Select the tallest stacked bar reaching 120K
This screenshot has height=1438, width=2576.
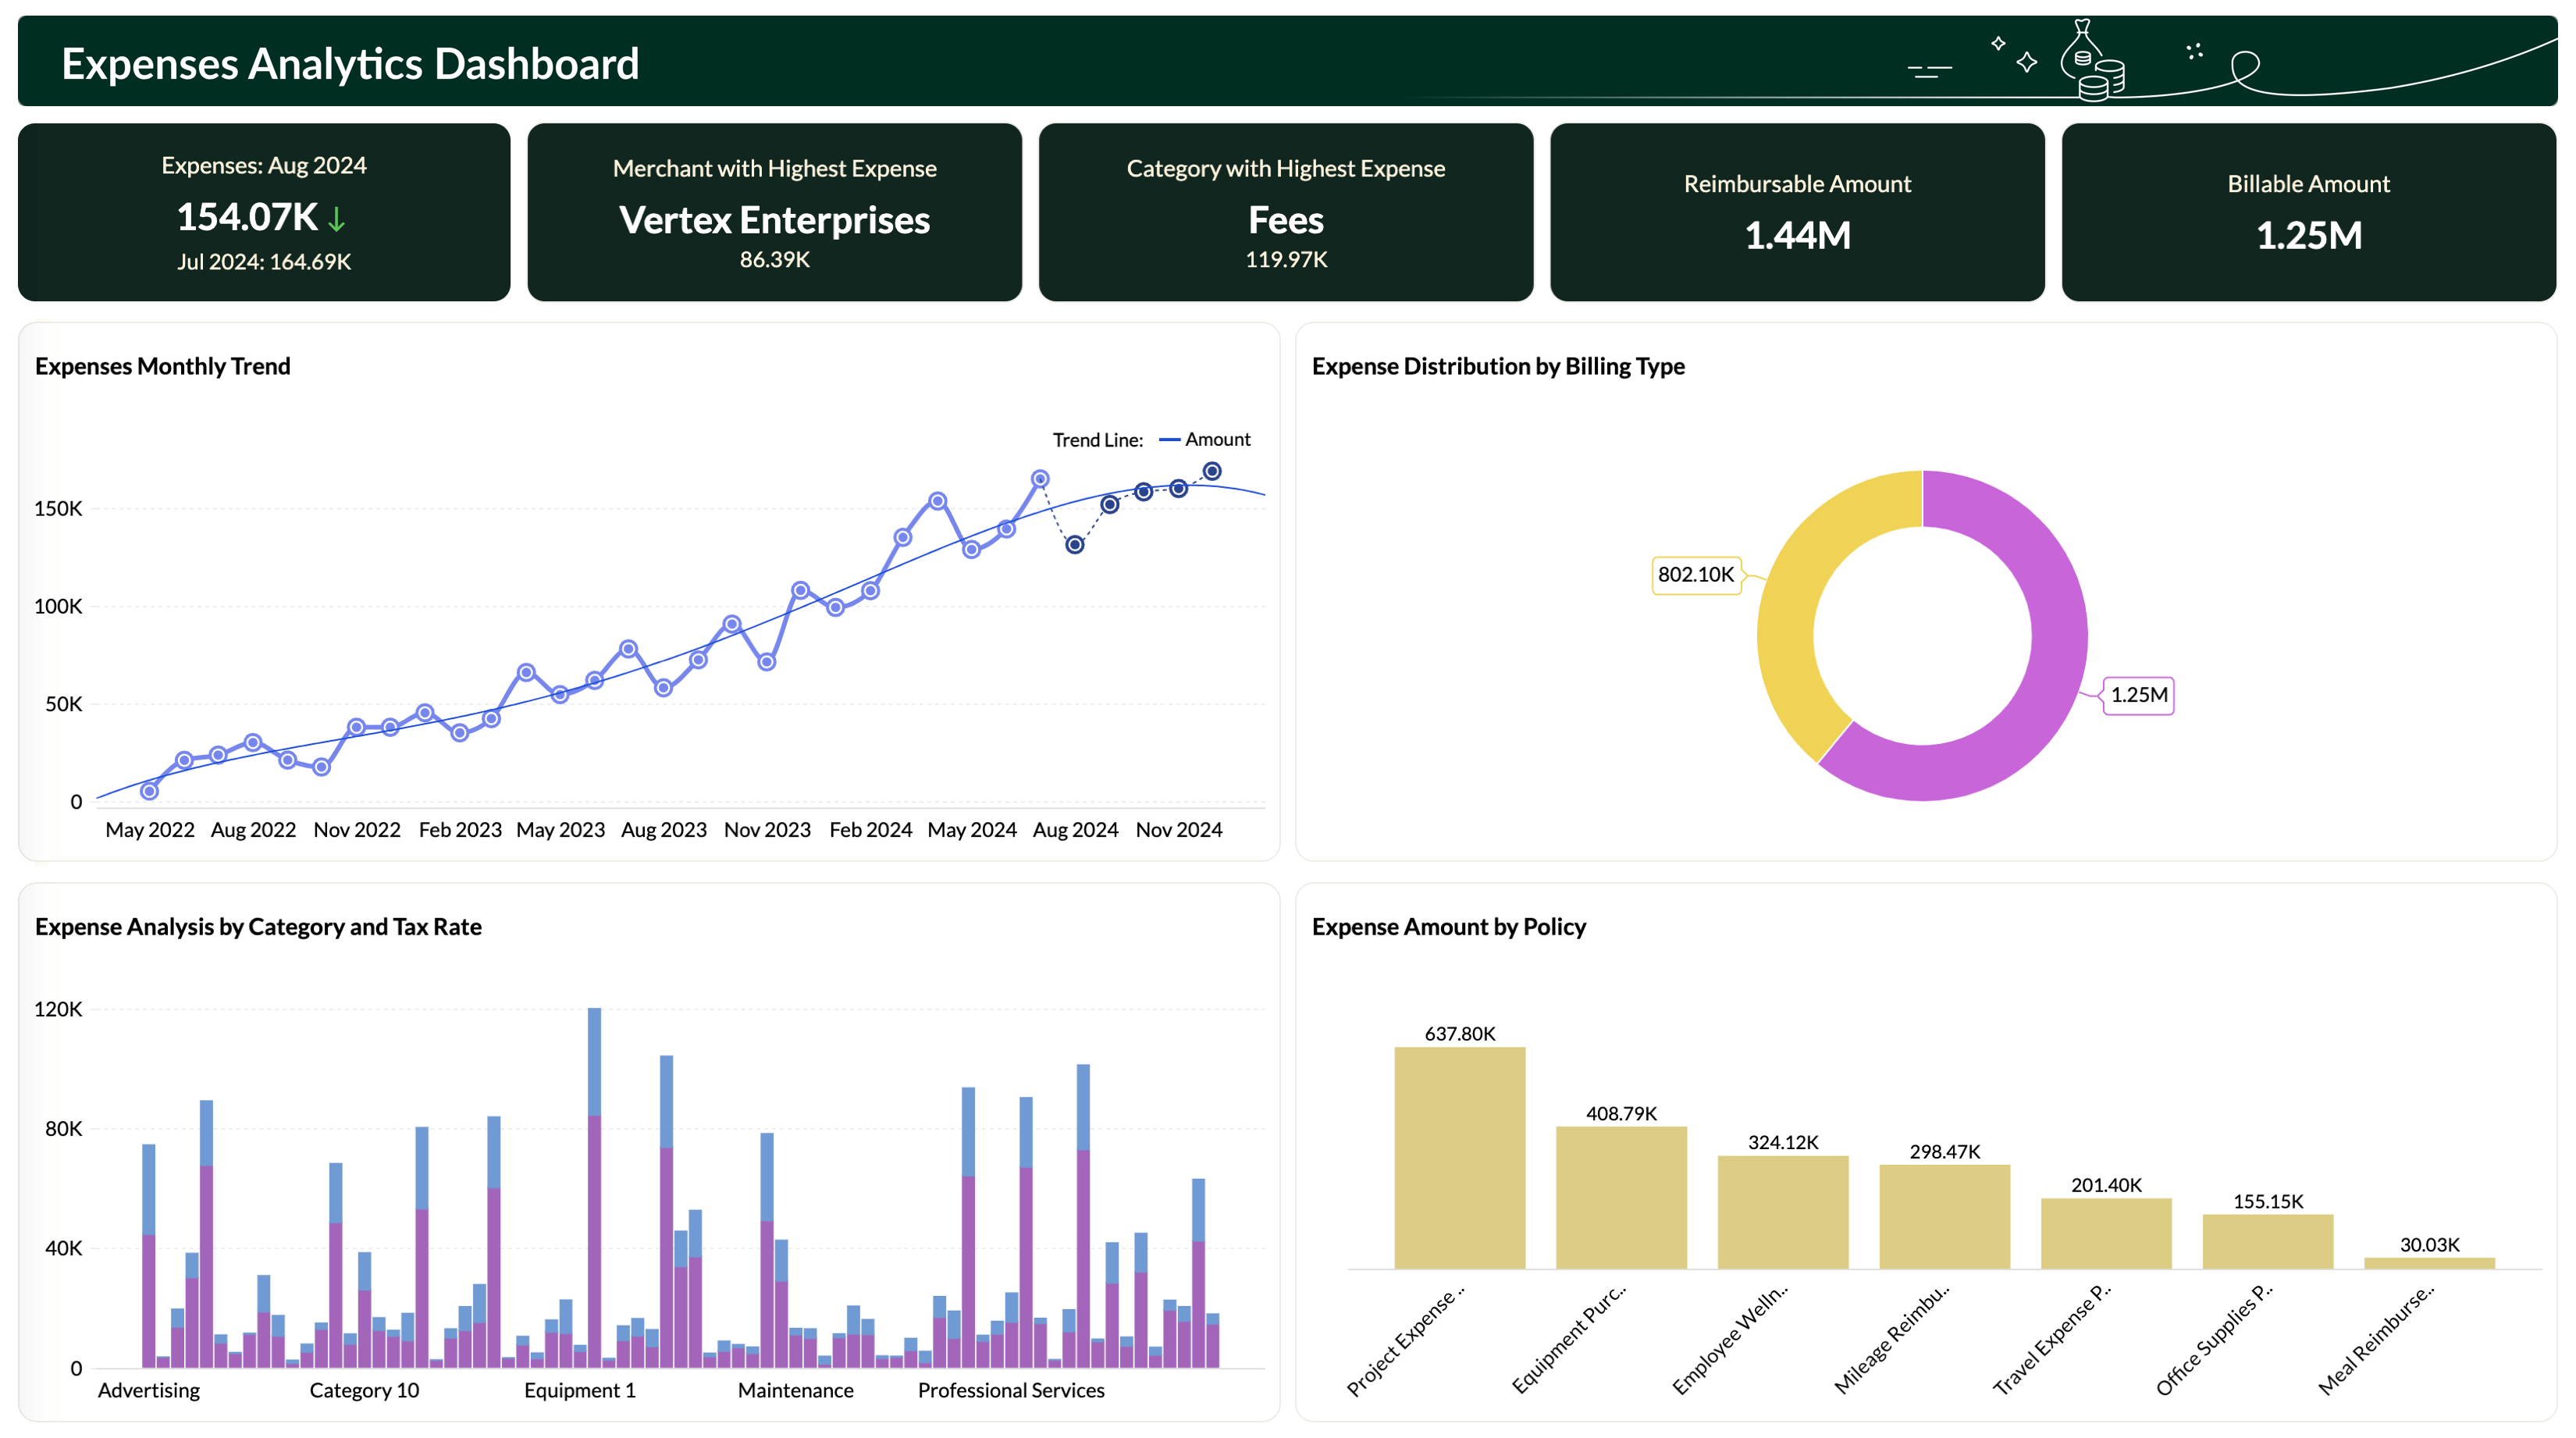pos(594,1187)
